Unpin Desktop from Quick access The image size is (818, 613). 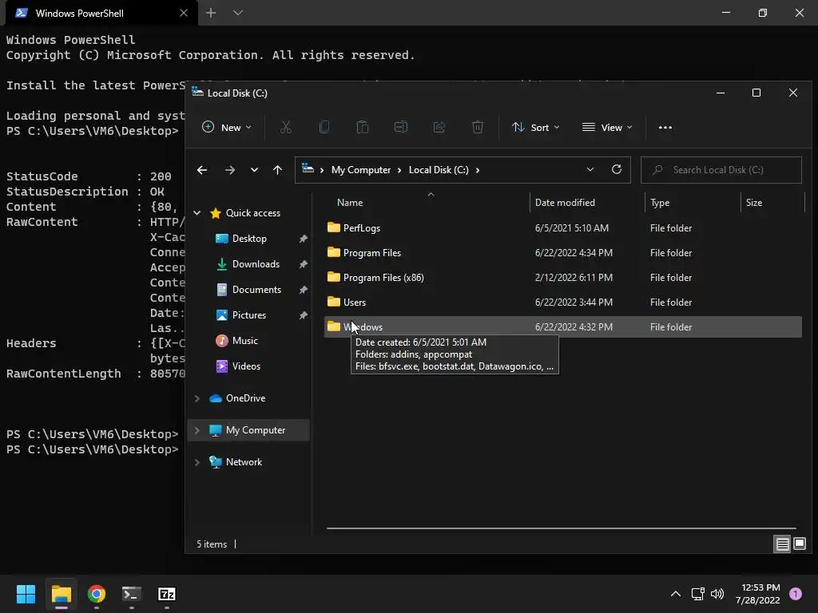(x=303, y=239)
